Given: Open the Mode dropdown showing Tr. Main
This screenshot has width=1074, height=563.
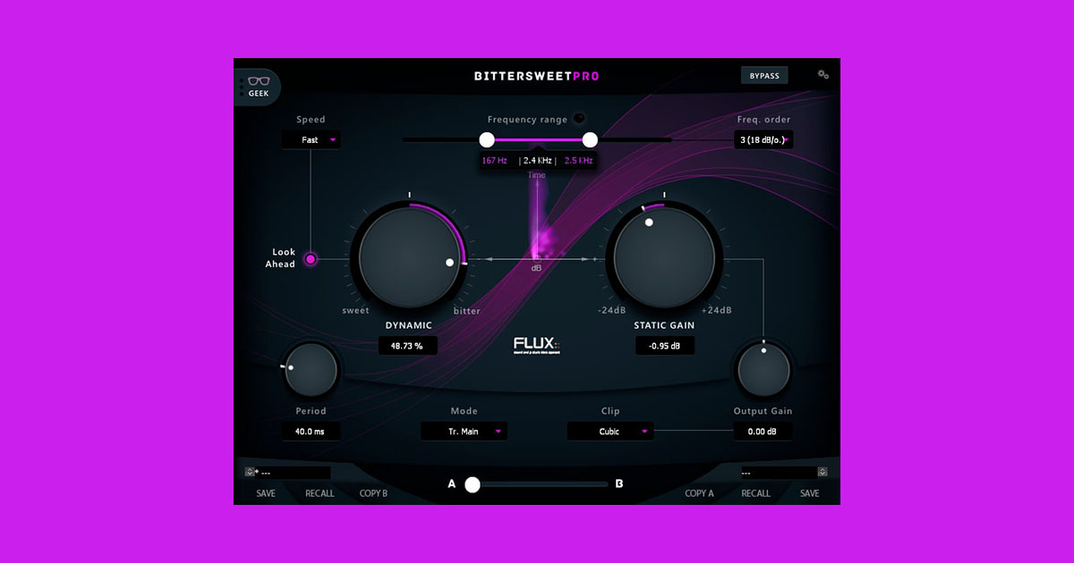Looking at the screenshot, I should (465, 432).
